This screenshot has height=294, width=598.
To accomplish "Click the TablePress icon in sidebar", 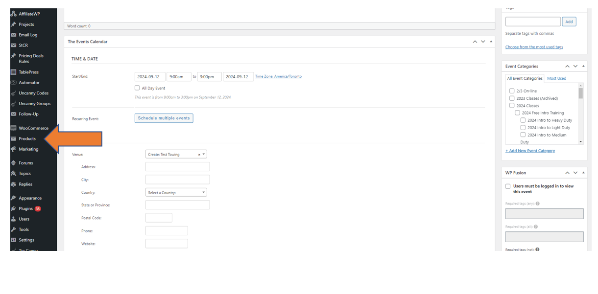I will [x=14, y=72].
